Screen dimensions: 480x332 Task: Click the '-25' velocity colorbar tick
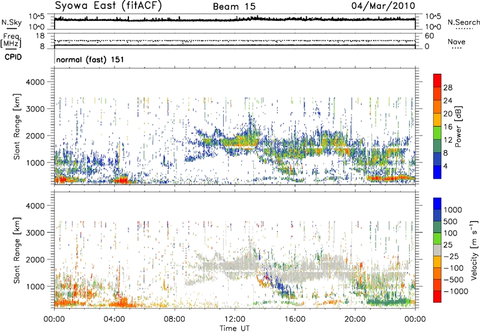452,256
